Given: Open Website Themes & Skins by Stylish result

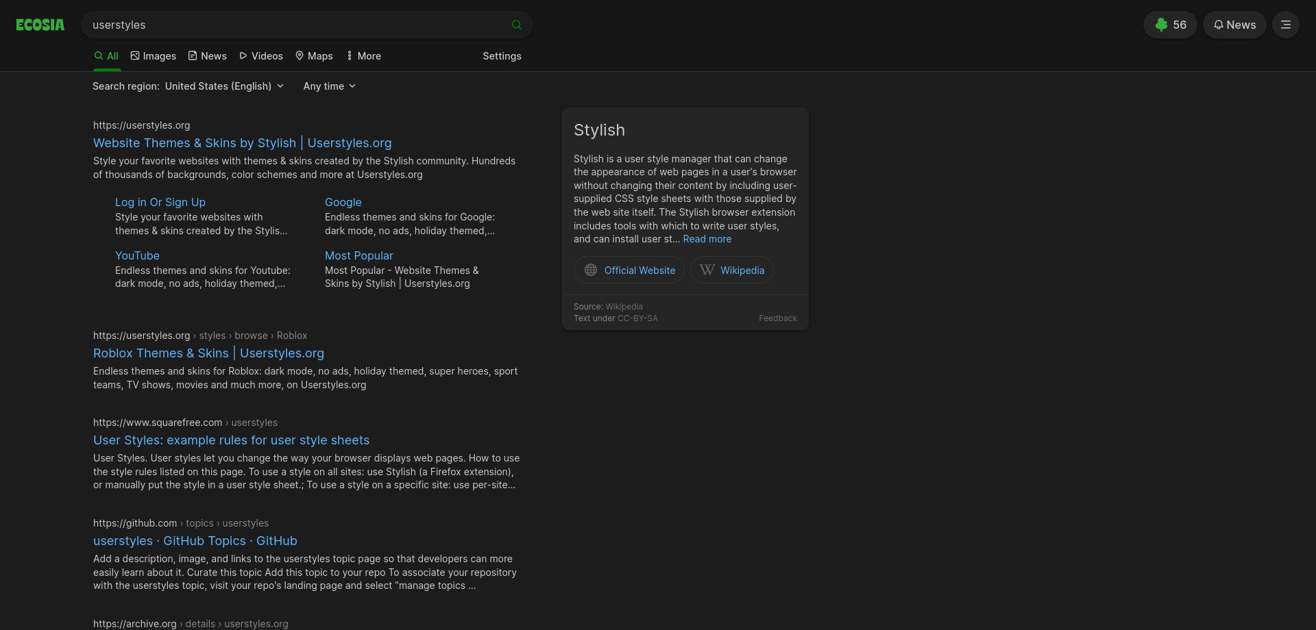Looking at the screenshot, I should click(x=243, y=143).
